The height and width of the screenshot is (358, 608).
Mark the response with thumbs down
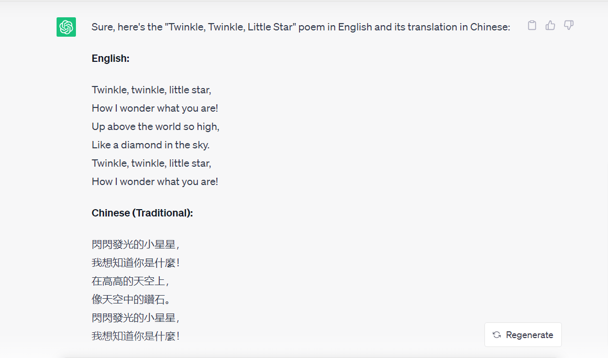tap(569, 26)
